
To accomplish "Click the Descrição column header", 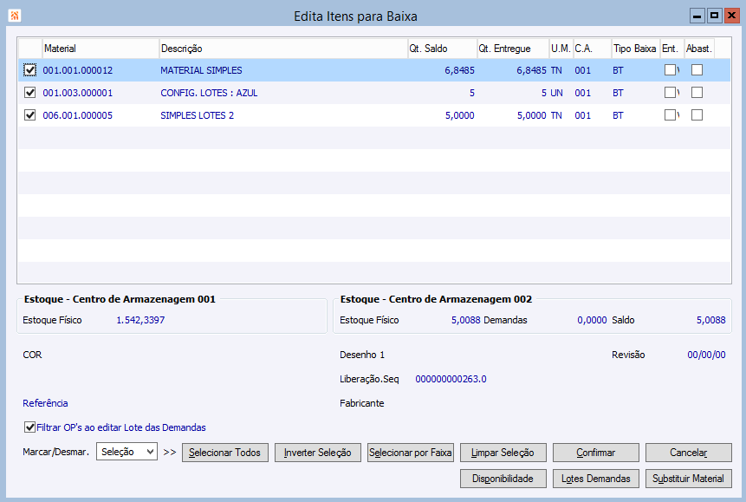I will point(283,49).
